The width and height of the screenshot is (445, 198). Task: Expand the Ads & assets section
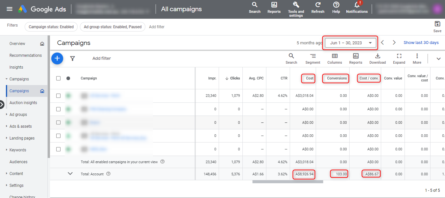(x=7, y=126)
